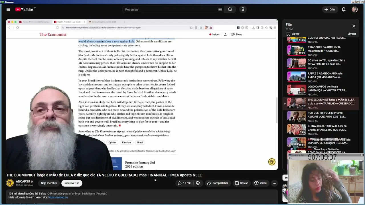The width and height of the screenshot is (365, 205).
Task: Click the Brazil topic tag
Action: (x=140, y=142)
